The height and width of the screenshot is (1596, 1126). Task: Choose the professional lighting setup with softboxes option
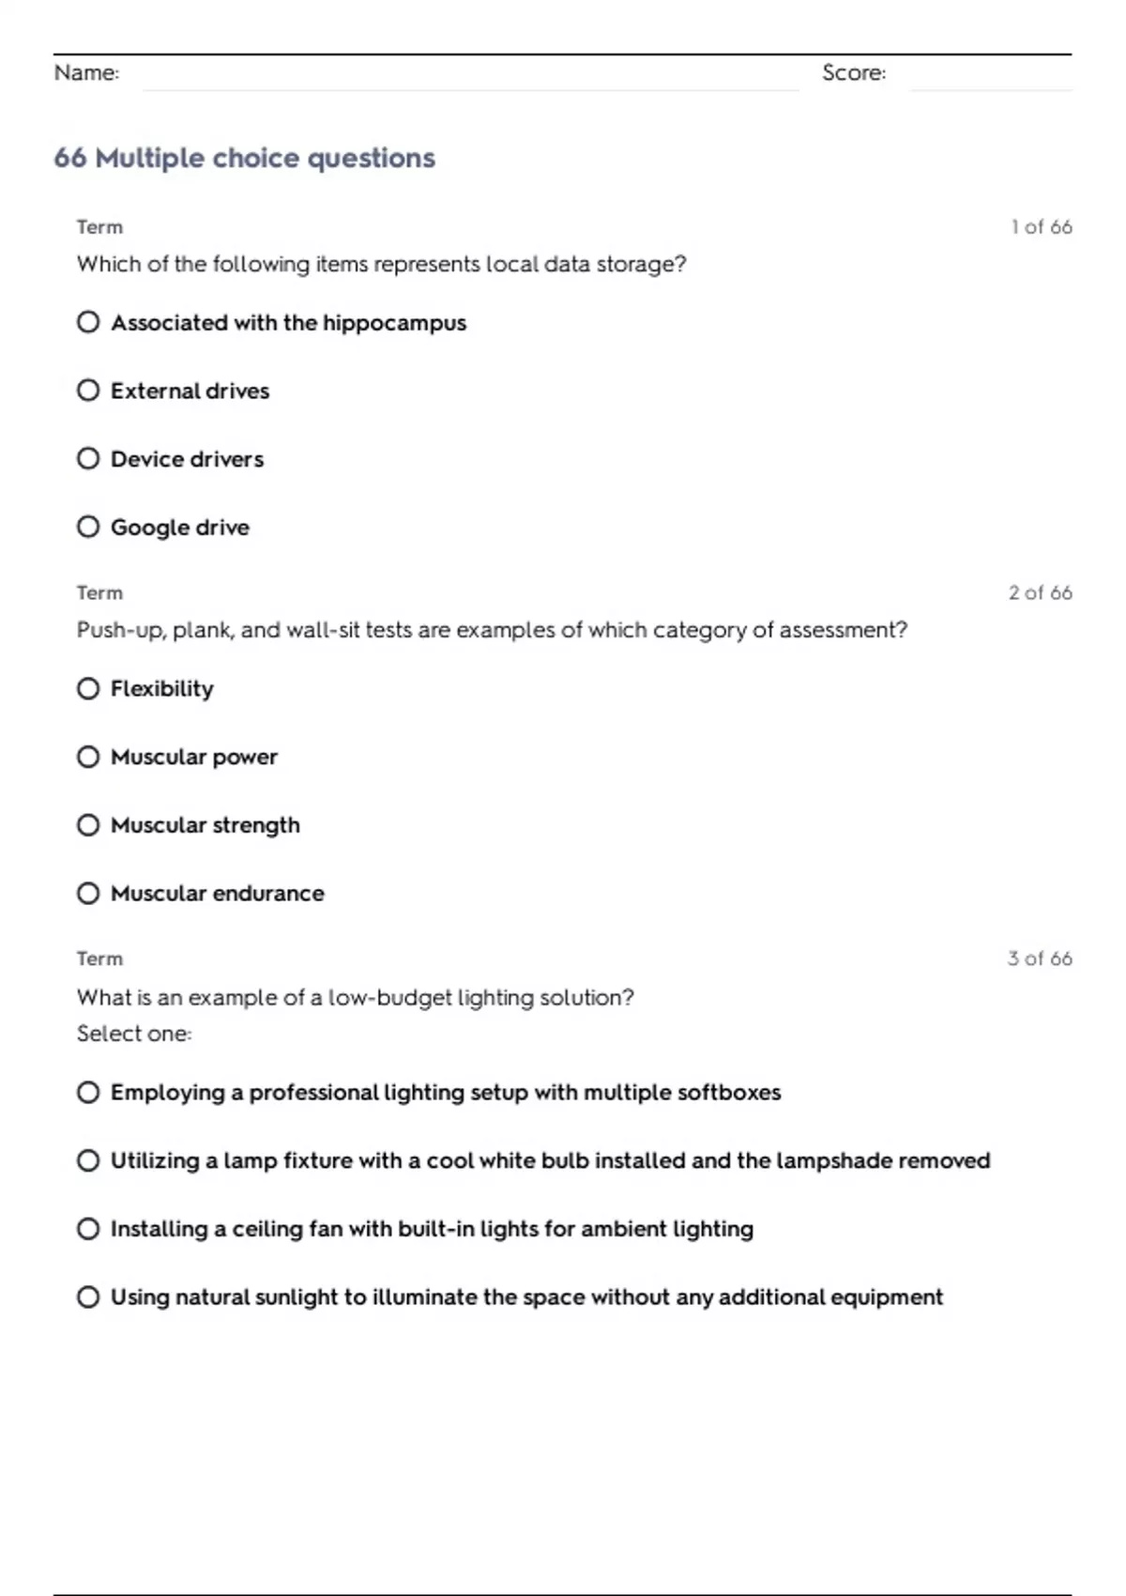coord(88,1093)
